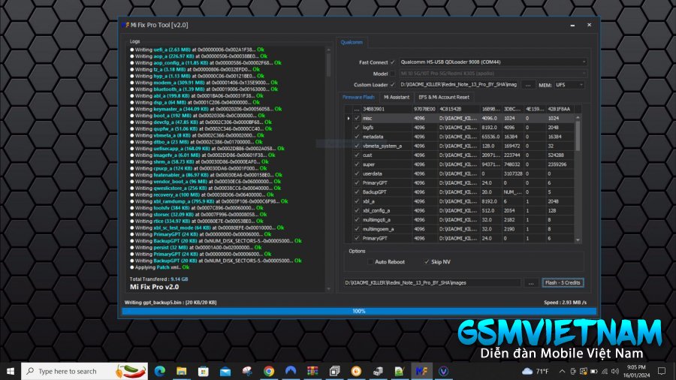Launch Google Chrome from the taskbar
The width and height of the screenshot is (676, 380).
click(x=269, y=371)
